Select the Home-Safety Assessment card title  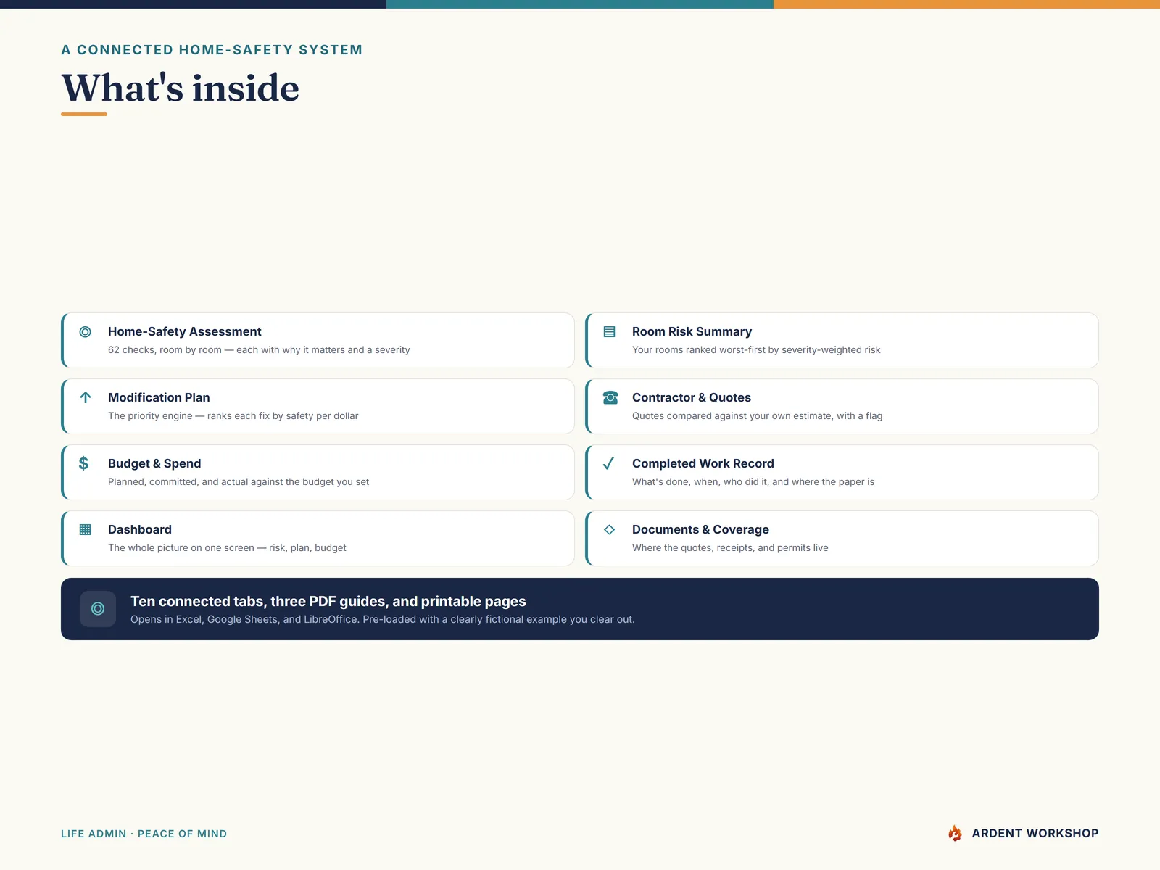(185, 331)
